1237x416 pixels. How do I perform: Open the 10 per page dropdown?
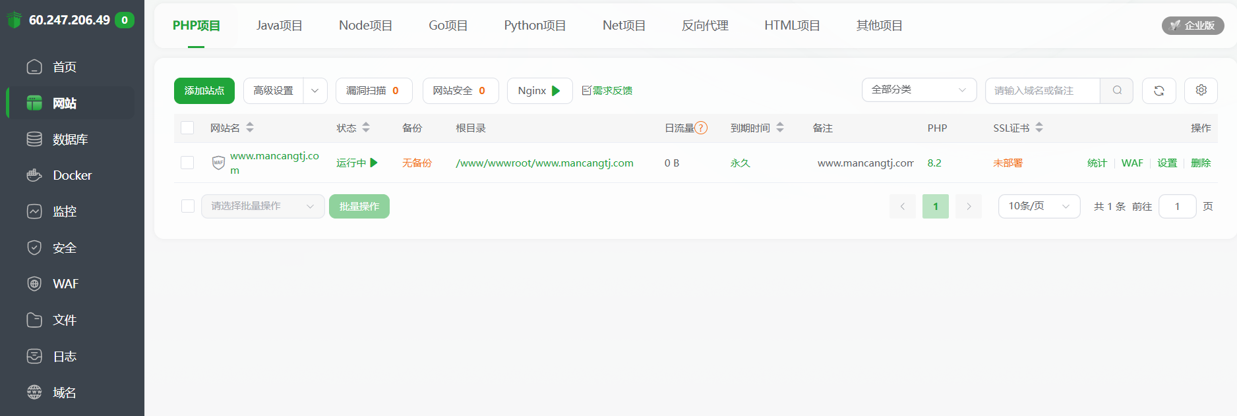tap(1039, 206)
